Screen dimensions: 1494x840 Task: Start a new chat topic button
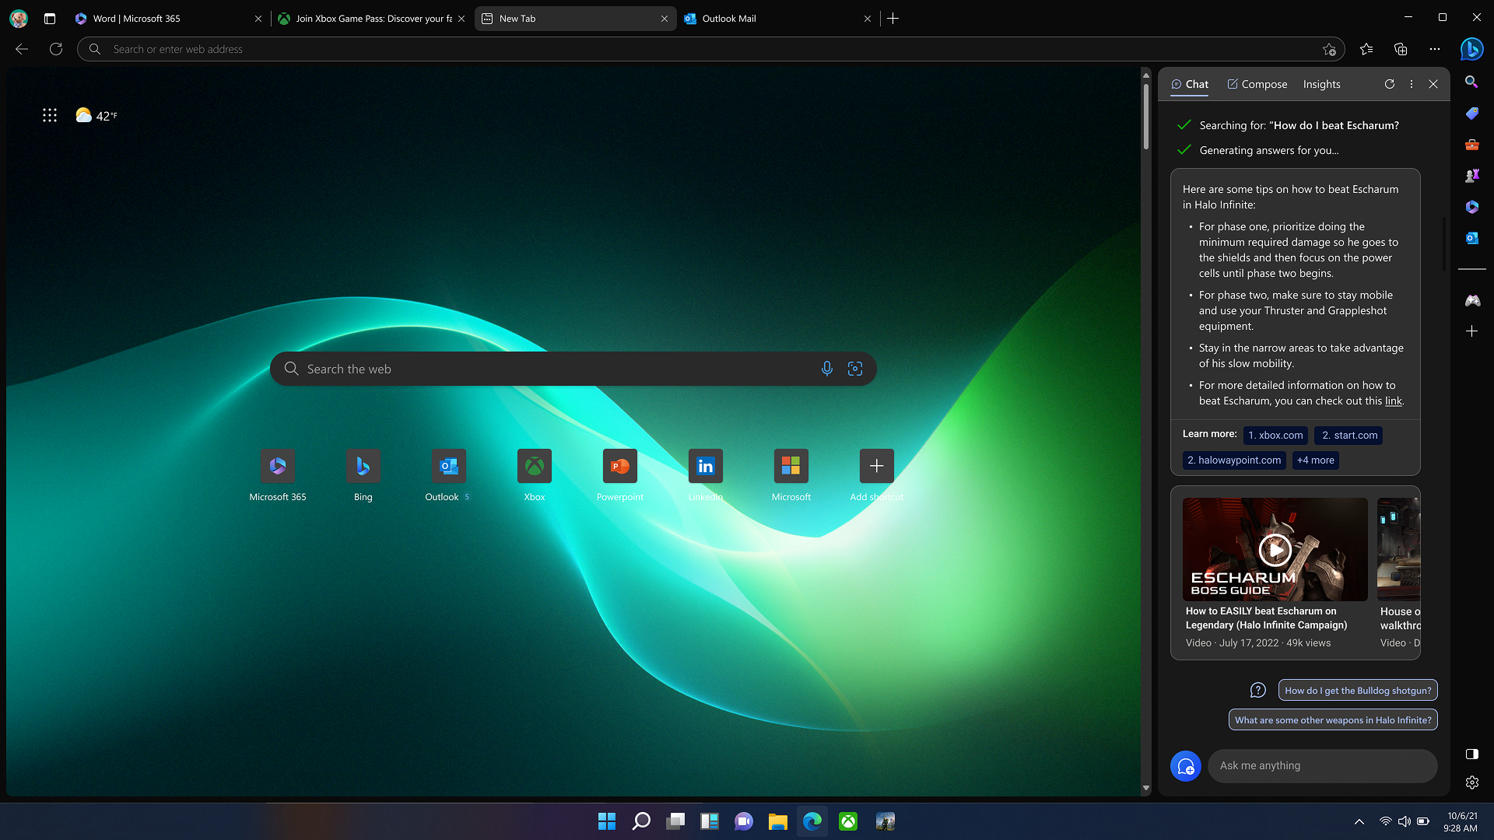[1186, 766]
